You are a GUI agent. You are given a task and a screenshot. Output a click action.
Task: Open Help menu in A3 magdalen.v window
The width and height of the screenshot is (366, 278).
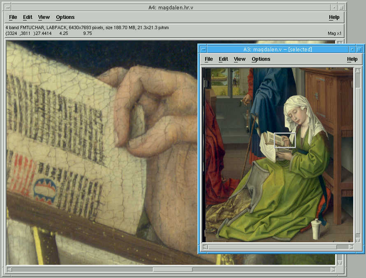pos(352,59)
